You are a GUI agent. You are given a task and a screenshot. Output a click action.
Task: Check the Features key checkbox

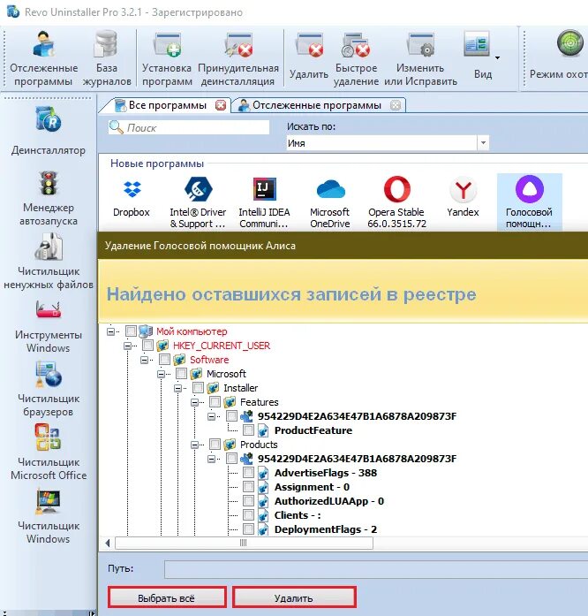pos(215,402)
